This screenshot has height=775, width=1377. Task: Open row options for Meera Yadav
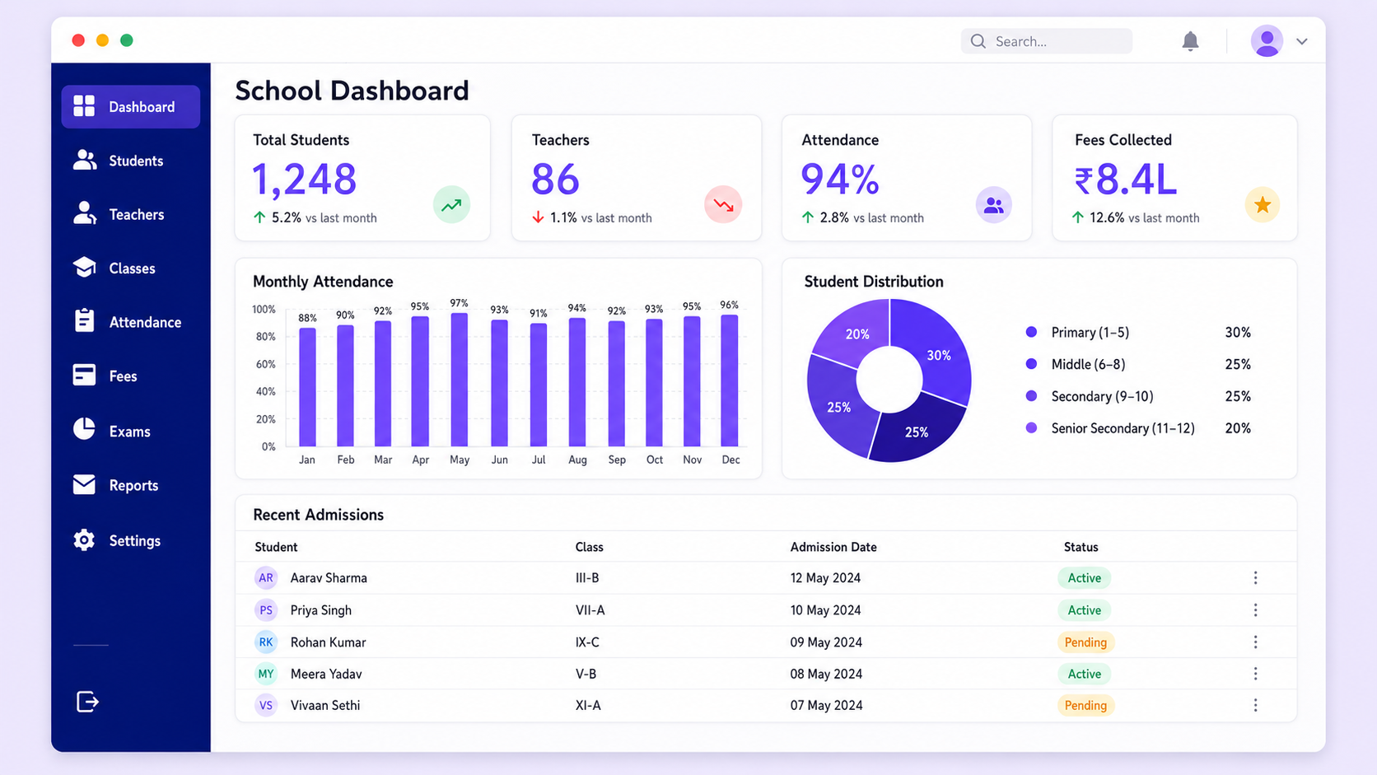tap(1255, 674)
